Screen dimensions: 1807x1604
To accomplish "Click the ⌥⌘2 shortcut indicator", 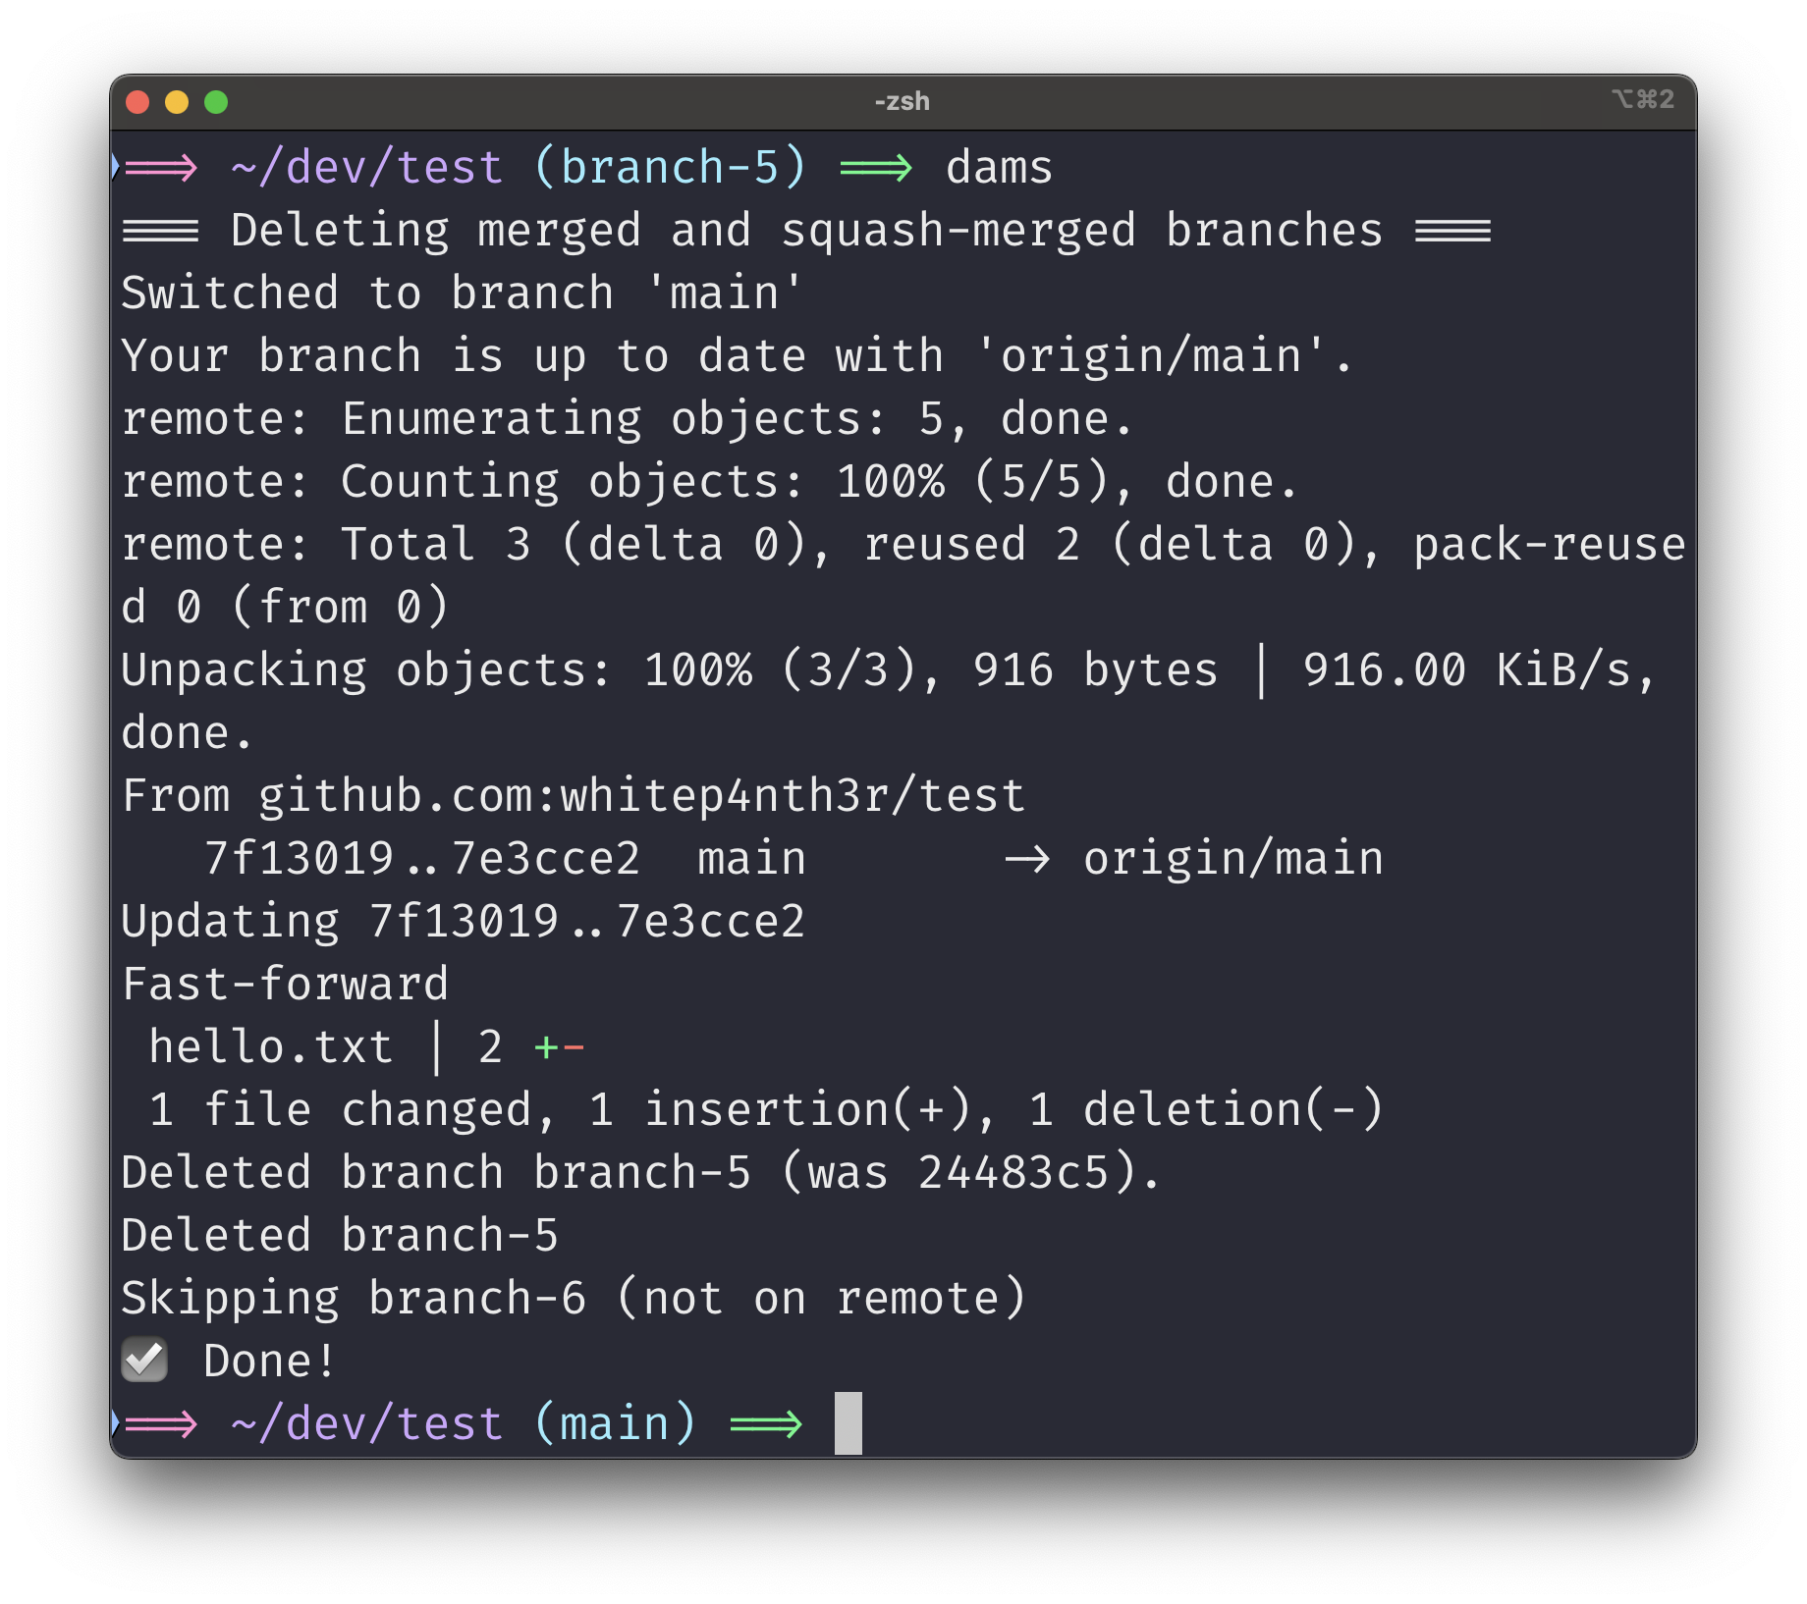I will pos(1644,98).
